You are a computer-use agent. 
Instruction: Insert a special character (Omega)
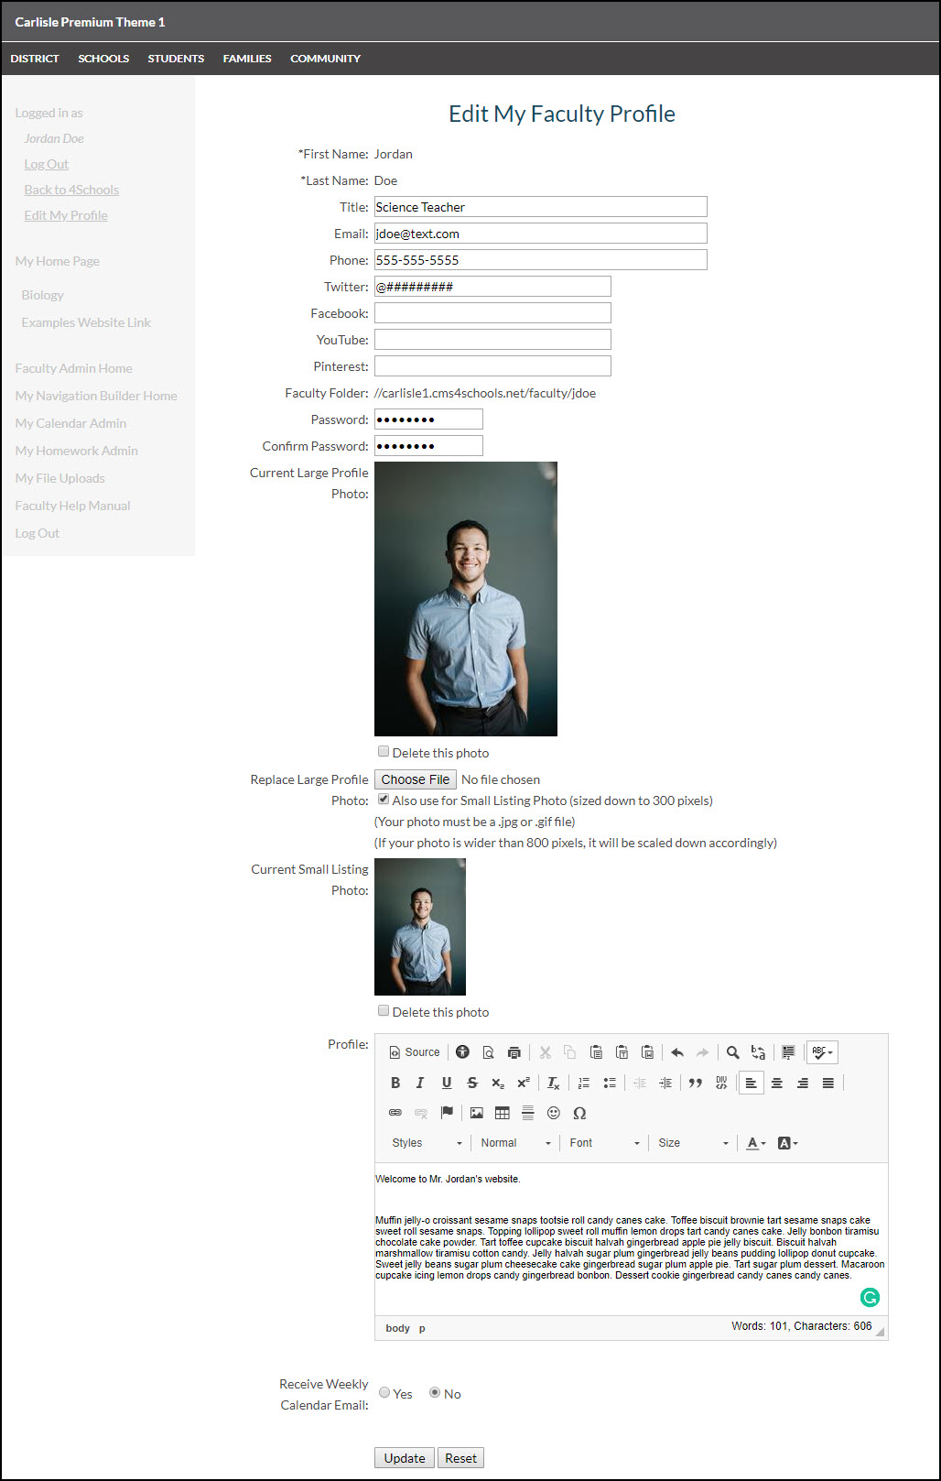[579, 1113]
